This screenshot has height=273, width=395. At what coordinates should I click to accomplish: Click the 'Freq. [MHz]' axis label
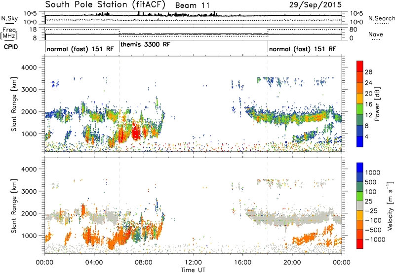9,33
